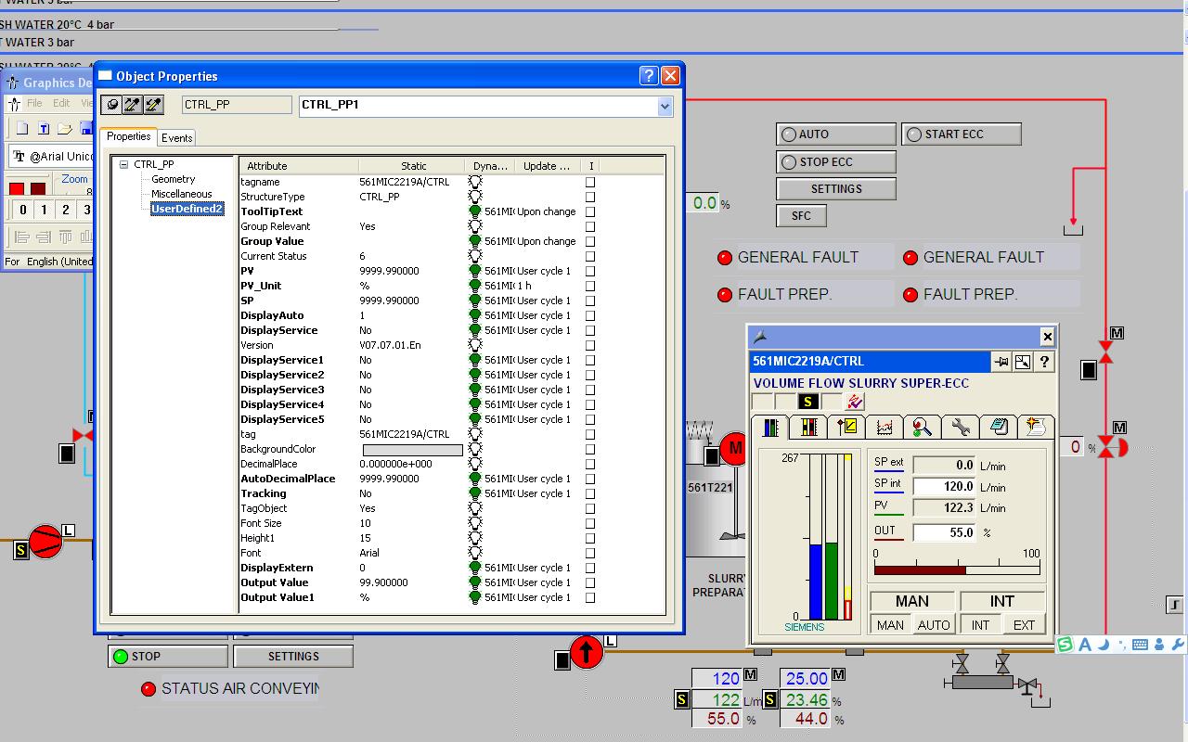1188x742 pixels.
Task: Tick the indirect checkbox for tagname row
Action: pyautogui.click(x=590, y=182)
